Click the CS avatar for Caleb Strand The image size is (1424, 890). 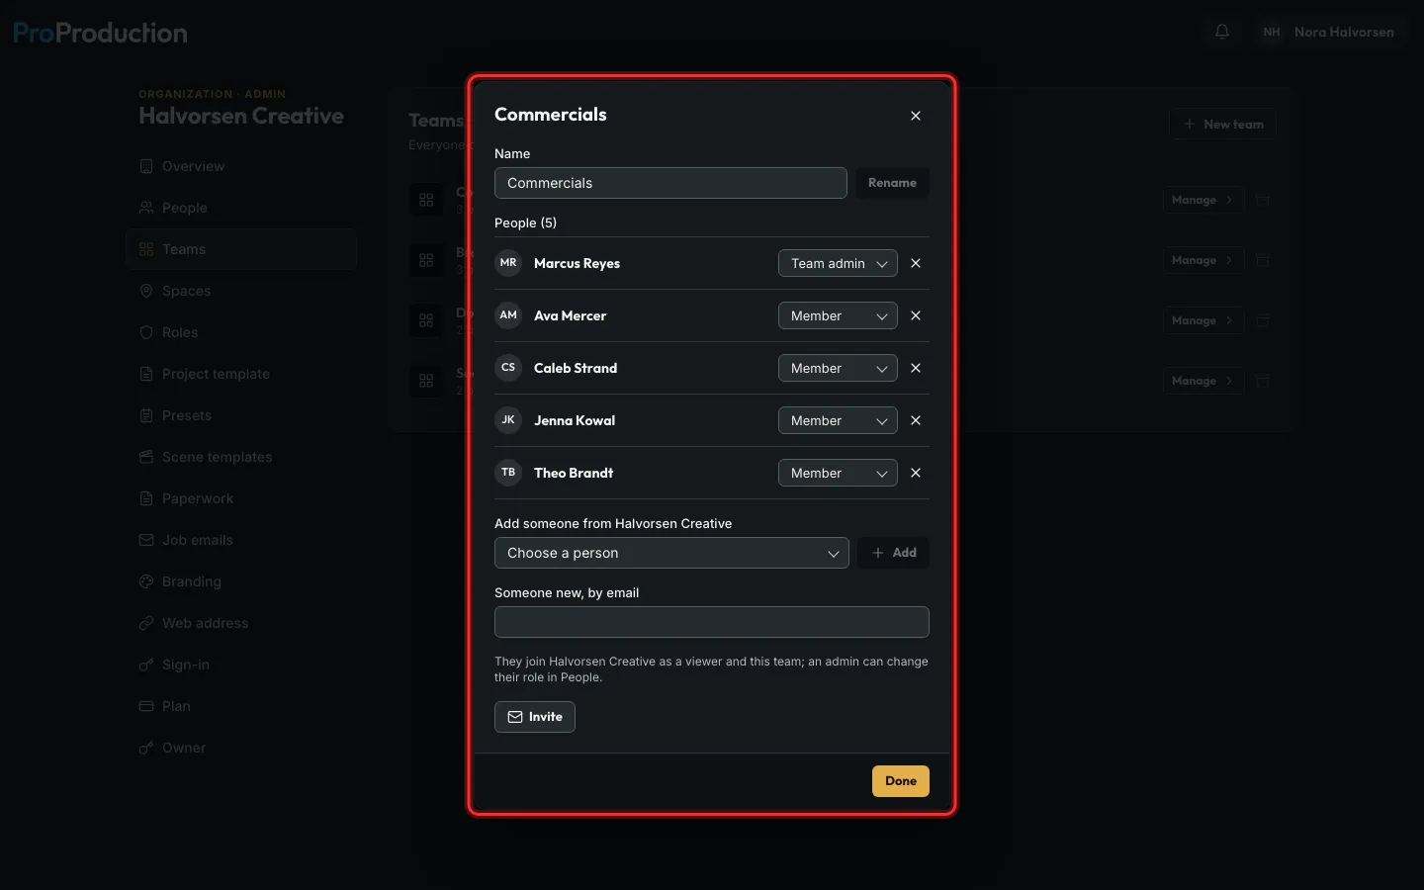(x=508, y=368)
